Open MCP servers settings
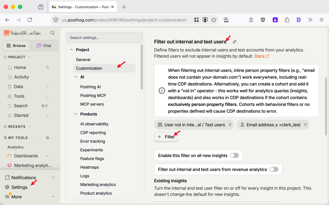The image size is (329, 205). tap(92, 104)
